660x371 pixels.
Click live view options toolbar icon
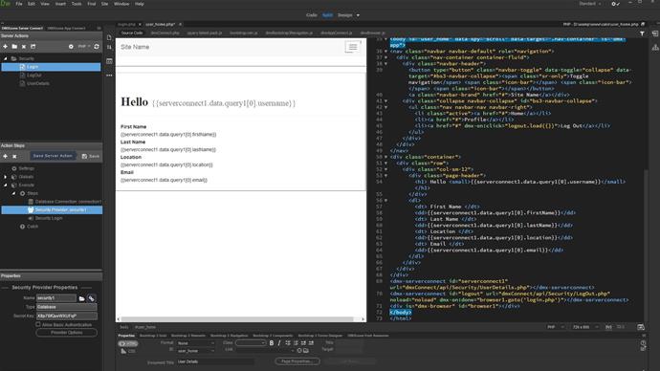109,61
